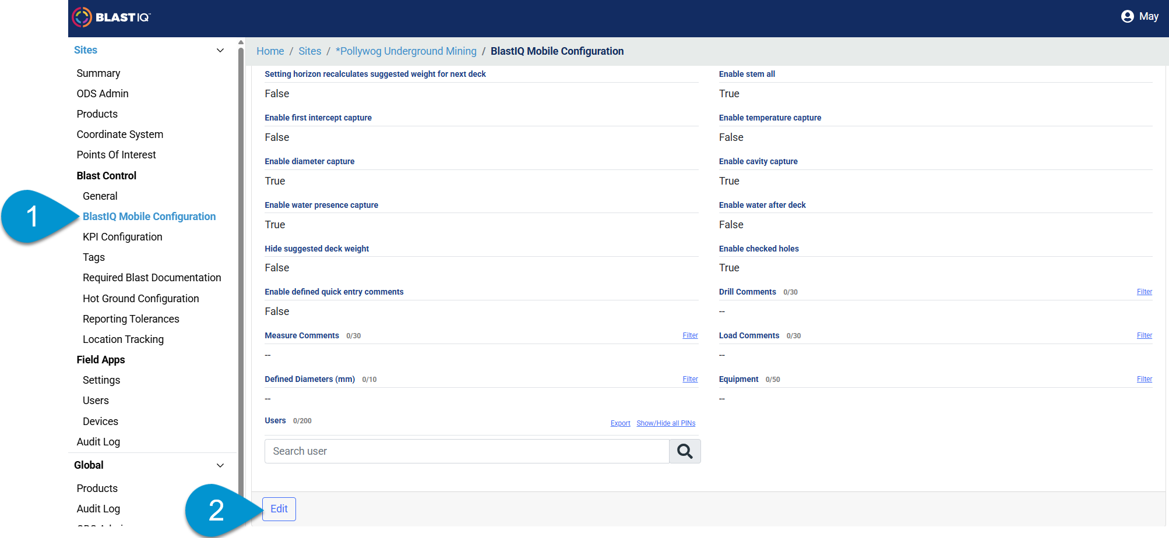Click the Enable water presence capture label
Screen dimensions: 1169x538
[322, 205]
